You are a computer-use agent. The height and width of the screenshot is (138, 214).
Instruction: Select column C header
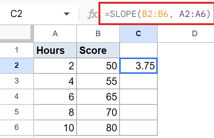tap(138, 34)
